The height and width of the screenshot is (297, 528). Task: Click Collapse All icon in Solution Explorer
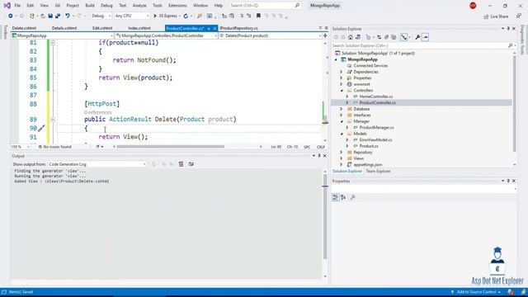[x=387, y=37]
